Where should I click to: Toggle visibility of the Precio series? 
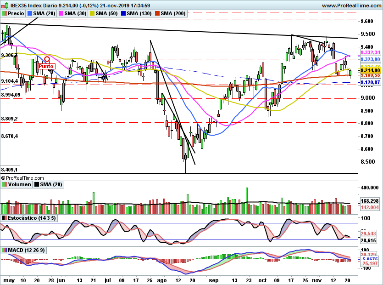coord(16,13)
